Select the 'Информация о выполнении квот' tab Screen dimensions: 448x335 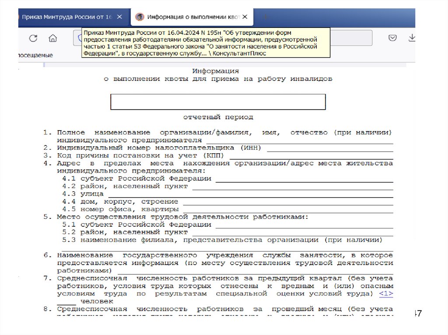tap(193, 17)
